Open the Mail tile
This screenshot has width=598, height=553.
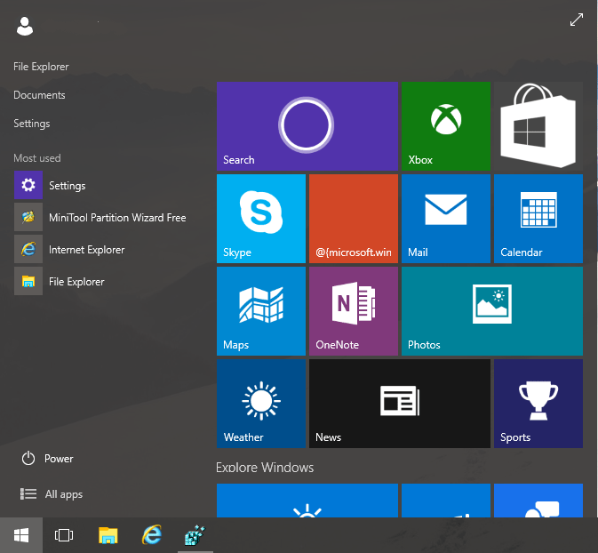click(x=446, y=219)
